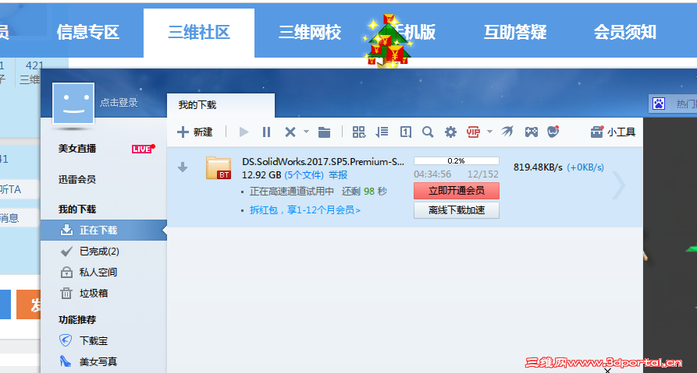Click the face icon with red dot
This screenshot has width=697, height=373.
point(553,132)
